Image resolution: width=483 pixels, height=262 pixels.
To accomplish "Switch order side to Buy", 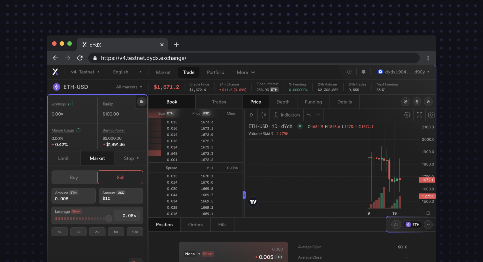I will tap(74, 177).
